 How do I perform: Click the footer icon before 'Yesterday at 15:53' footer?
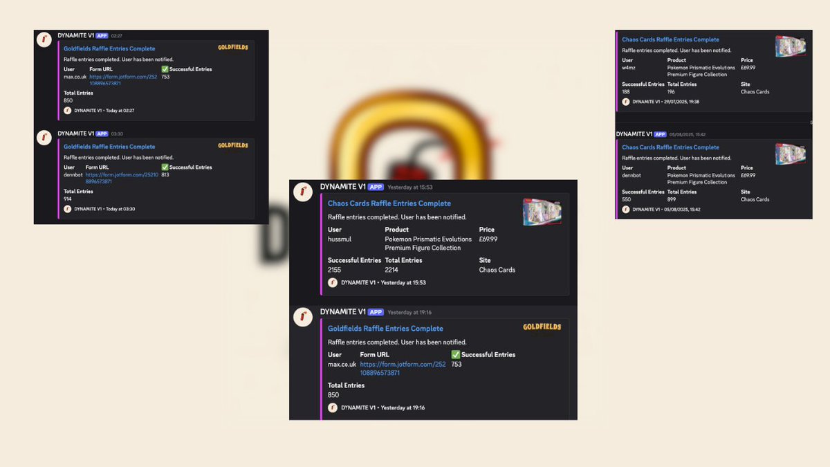(333, 282)
